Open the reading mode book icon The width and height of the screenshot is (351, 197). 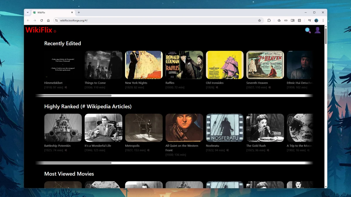pos(292,20)
